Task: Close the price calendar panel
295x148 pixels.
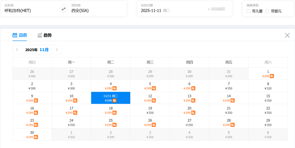Action: coord(287,35)
